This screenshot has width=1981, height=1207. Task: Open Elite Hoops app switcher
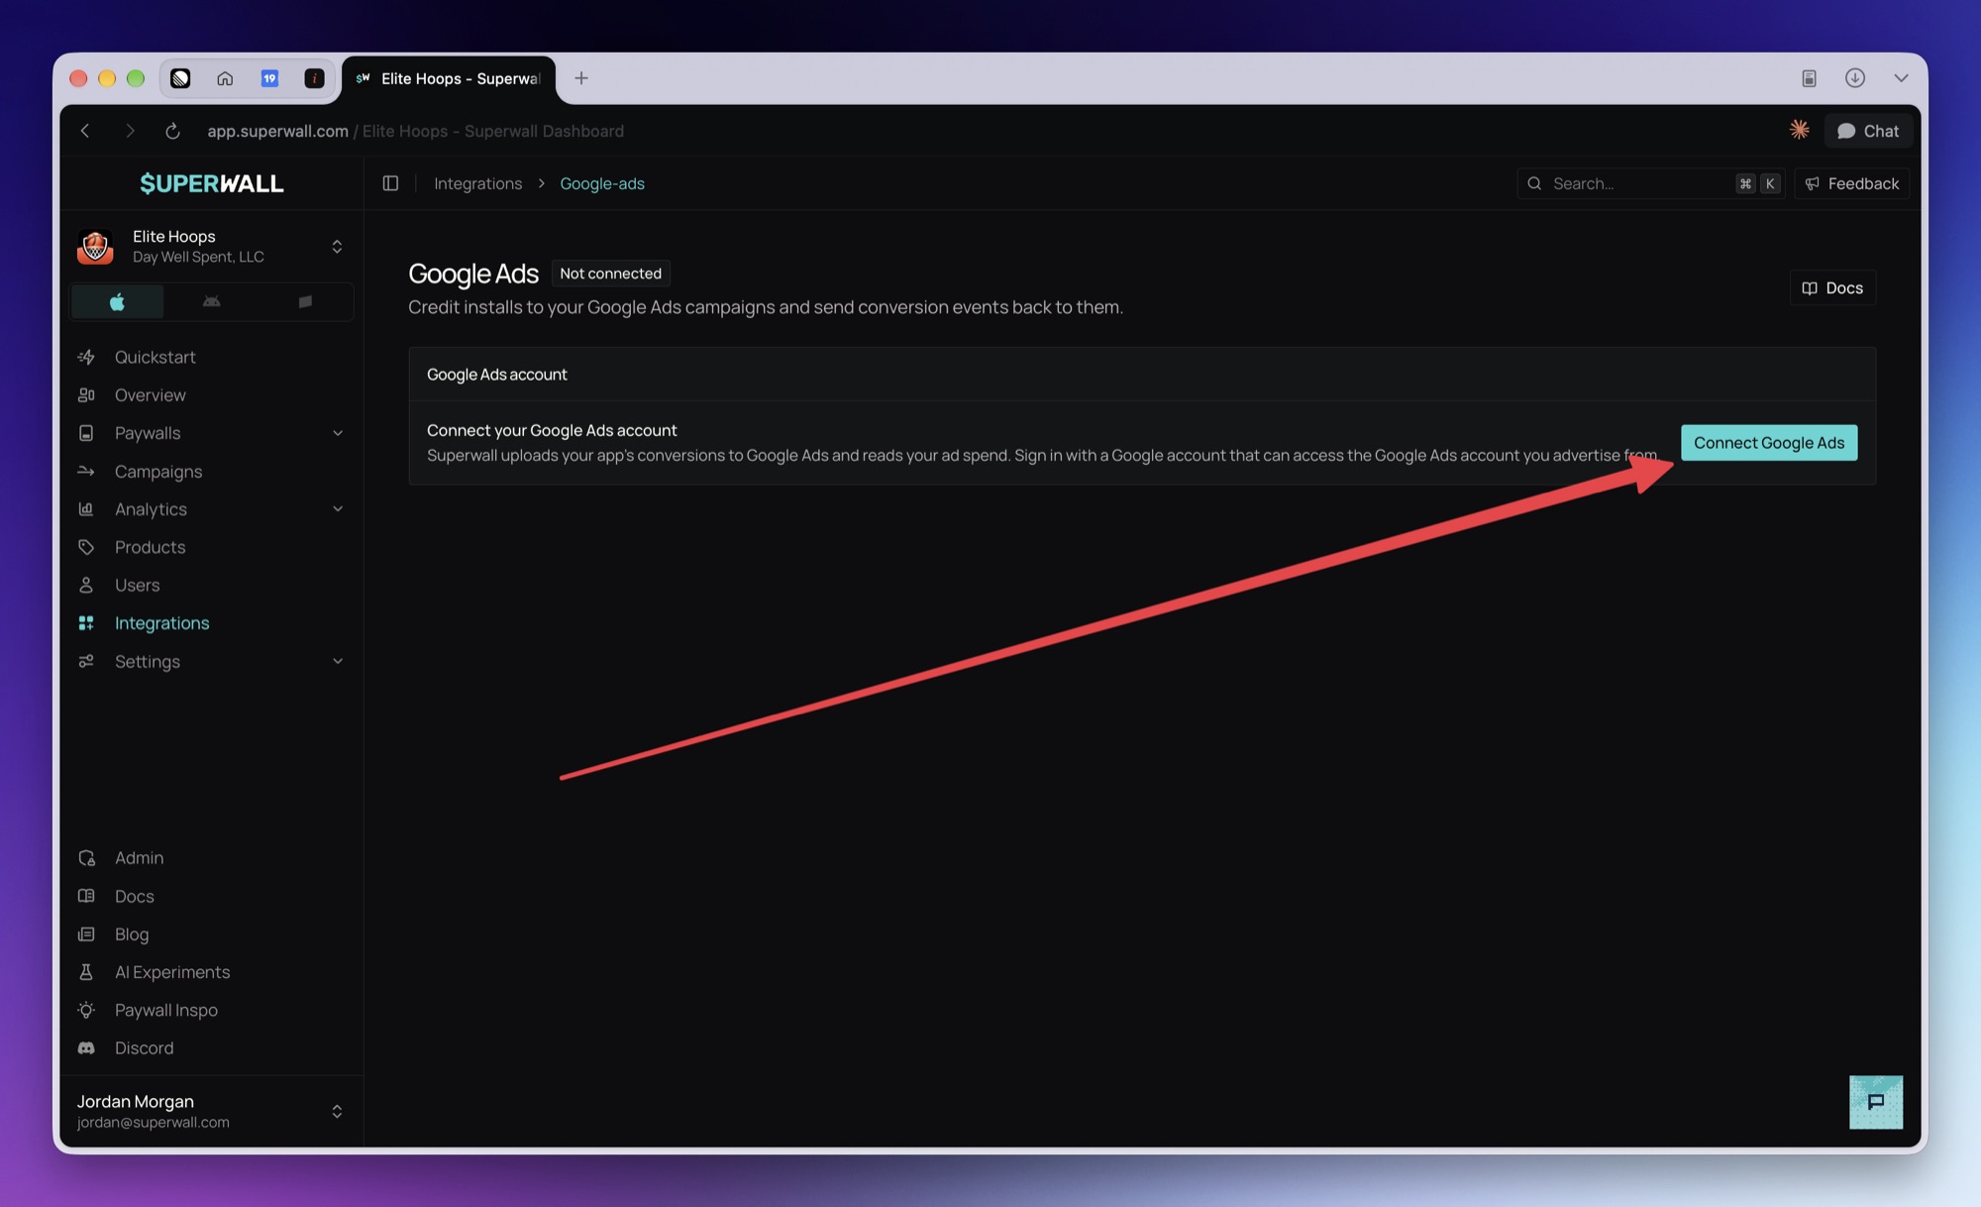[x=211, y=246]
